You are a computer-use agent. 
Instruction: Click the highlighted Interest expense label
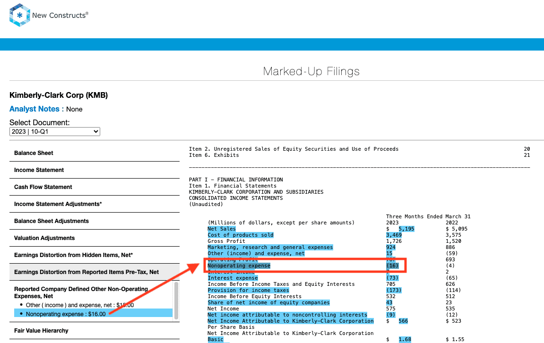pyautogui.click(x=233, y=278)
